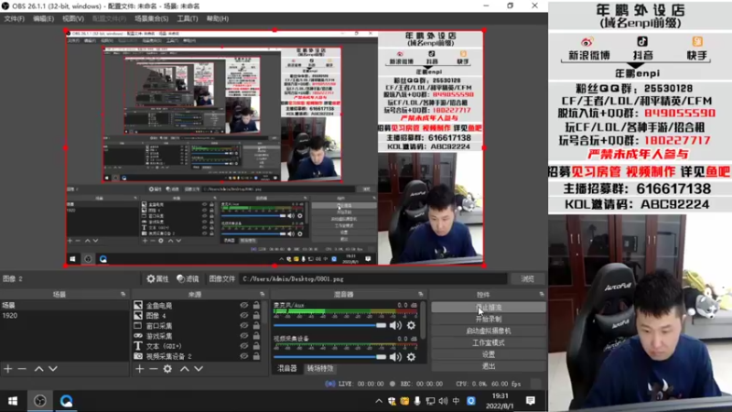
Task: Click the image file path field
Action: click(373, 279)
